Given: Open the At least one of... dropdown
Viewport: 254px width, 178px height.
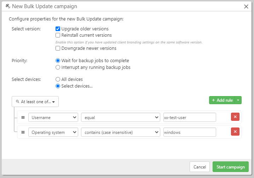Looking at the screenshot, I should point(35,102).
